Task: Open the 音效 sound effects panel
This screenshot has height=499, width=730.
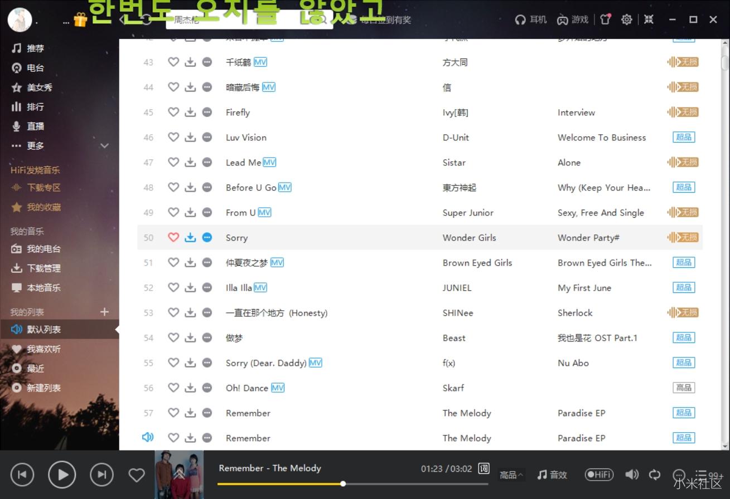Action: tap(552, 474)
